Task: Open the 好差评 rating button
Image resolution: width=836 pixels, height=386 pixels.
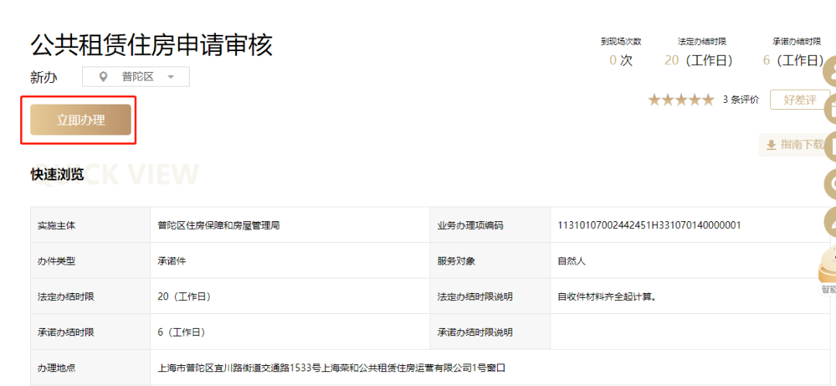Action: point(800,100)
